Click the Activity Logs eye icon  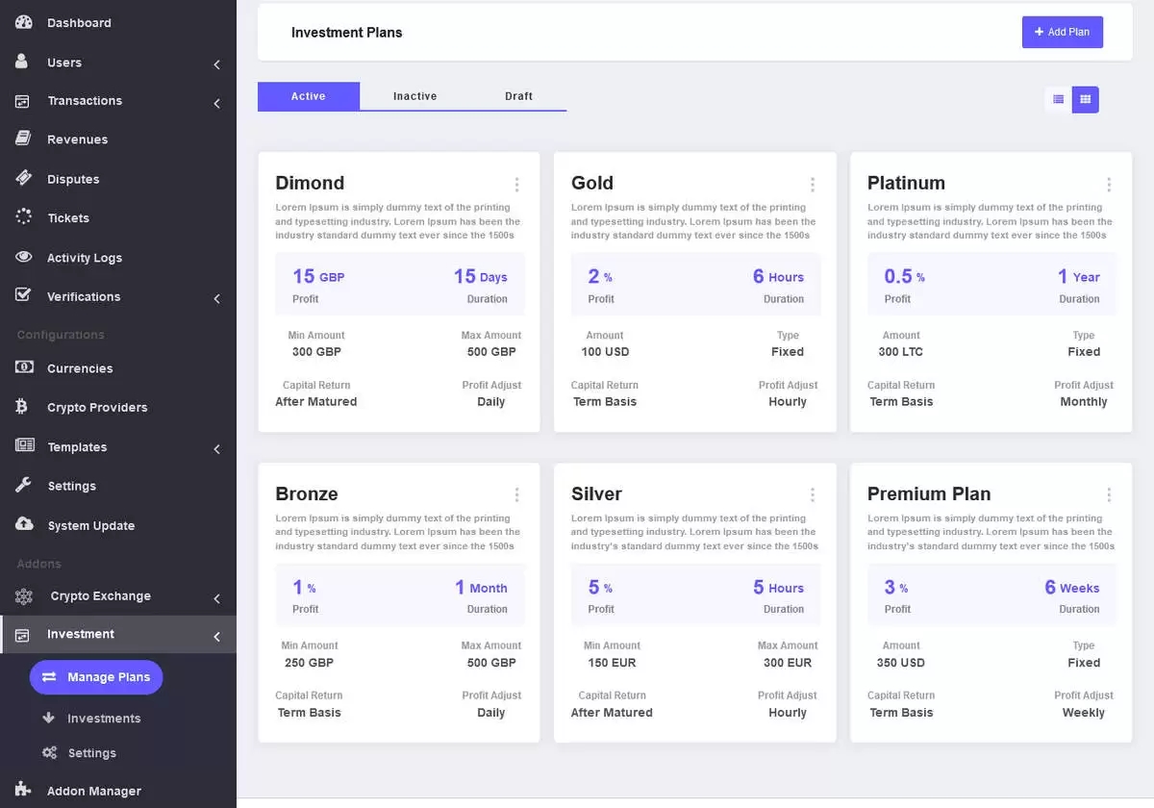[24, 258]
